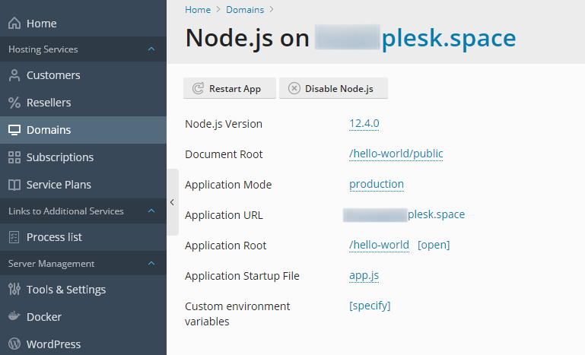Open the Application URL plesk.space link
This screenshot has height=355, width=585.
point(436,214)
